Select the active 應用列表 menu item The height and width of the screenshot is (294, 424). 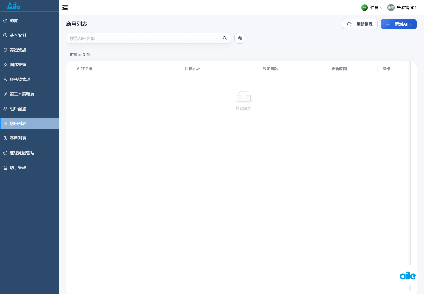(x=29, y=123)
